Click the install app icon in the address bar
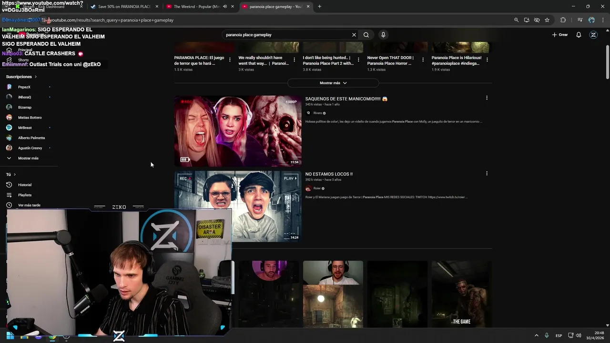The image size is (610, 343). (527, 20)
